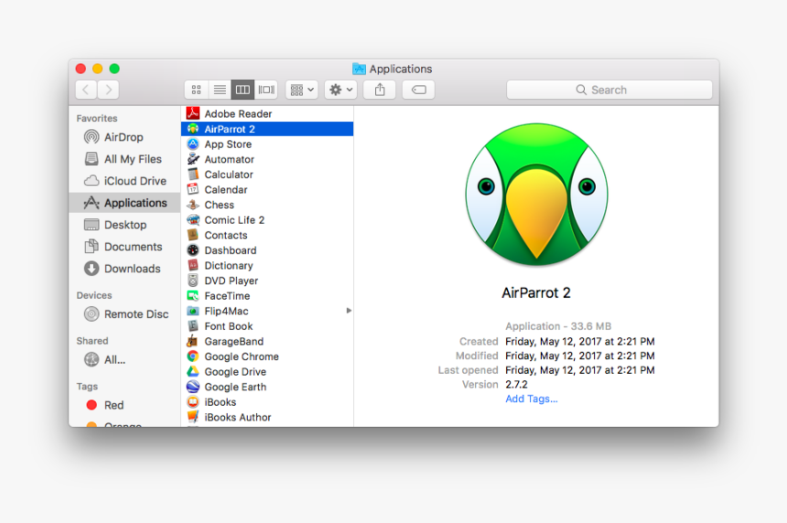This screenshot has height=523, width=787.
Task: Click the Favorites section header
Action: (x=97, y=118)
